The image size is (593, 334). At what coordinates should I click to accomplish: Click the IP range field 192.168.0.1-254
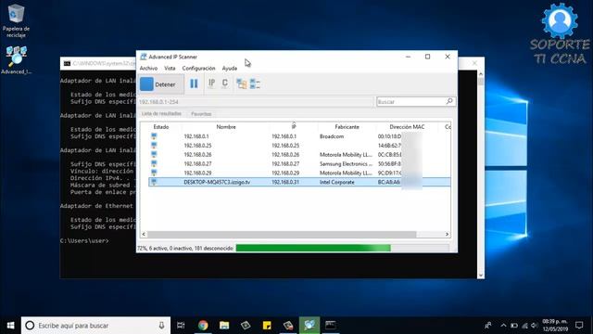[256, 102]
